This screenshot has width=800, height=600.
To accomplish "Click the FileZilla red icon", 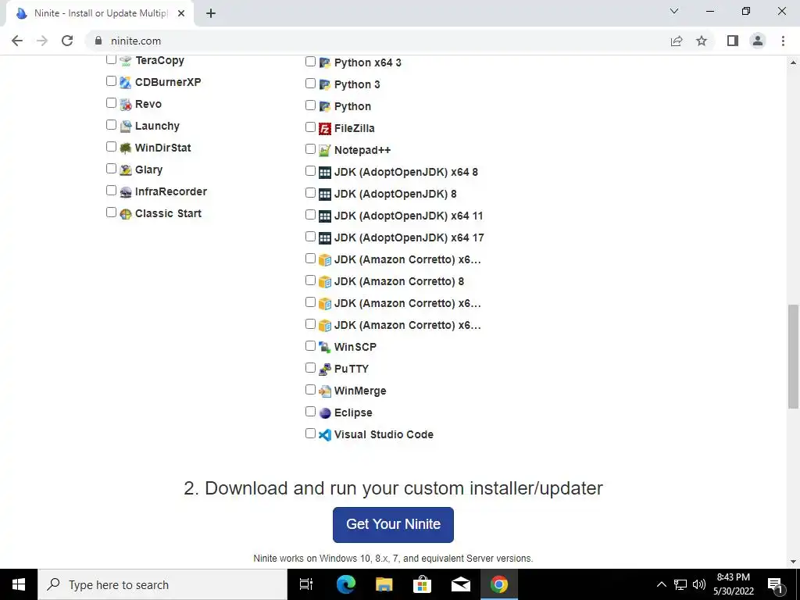I will [324, 129].
